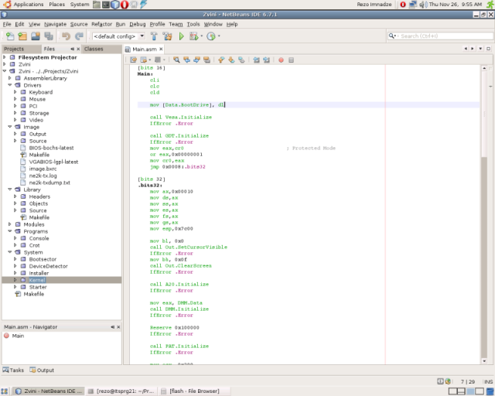Click the Debug Main Project icon
Viewport: 495px width, 396px height.
click(193, 36)
